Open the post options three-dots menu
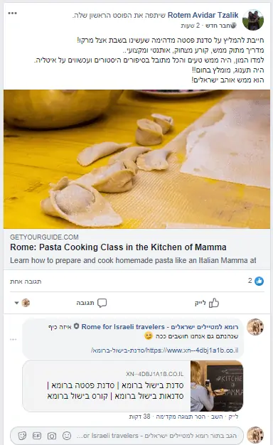The width and height of the screenshot is (273, 445). pyautogui.click(x=13, y=14)
